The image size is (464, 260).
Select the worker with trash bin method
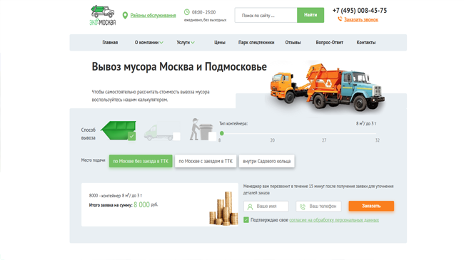pos(203,130)
